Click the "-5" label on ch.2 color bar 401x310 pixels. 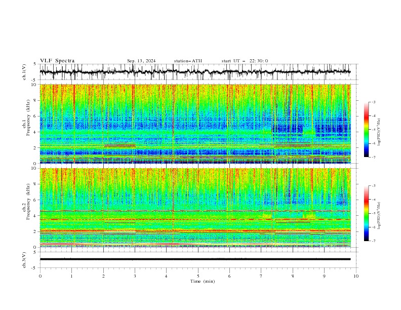(x=373, y=213)
